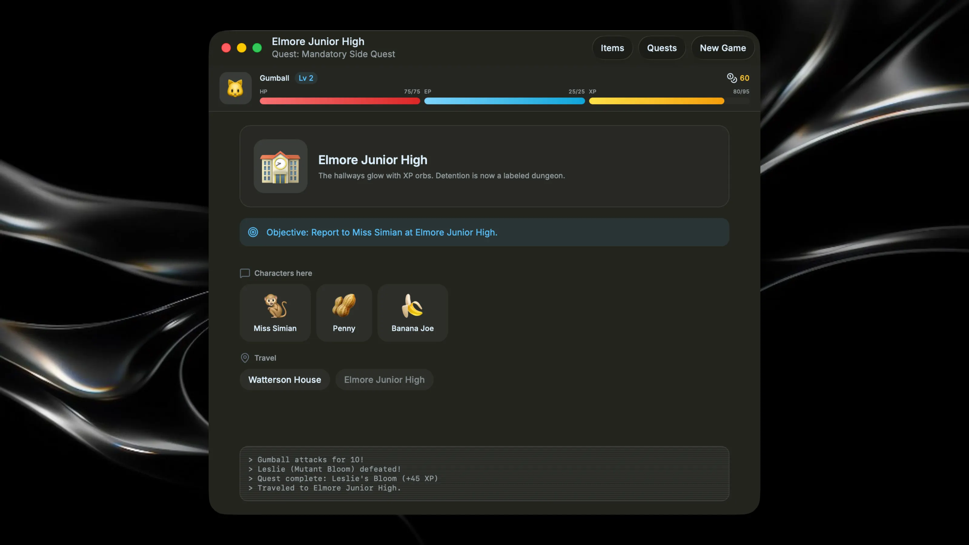Click the Gumball player name
Screen dimensions: 969x545
[274, 78]
